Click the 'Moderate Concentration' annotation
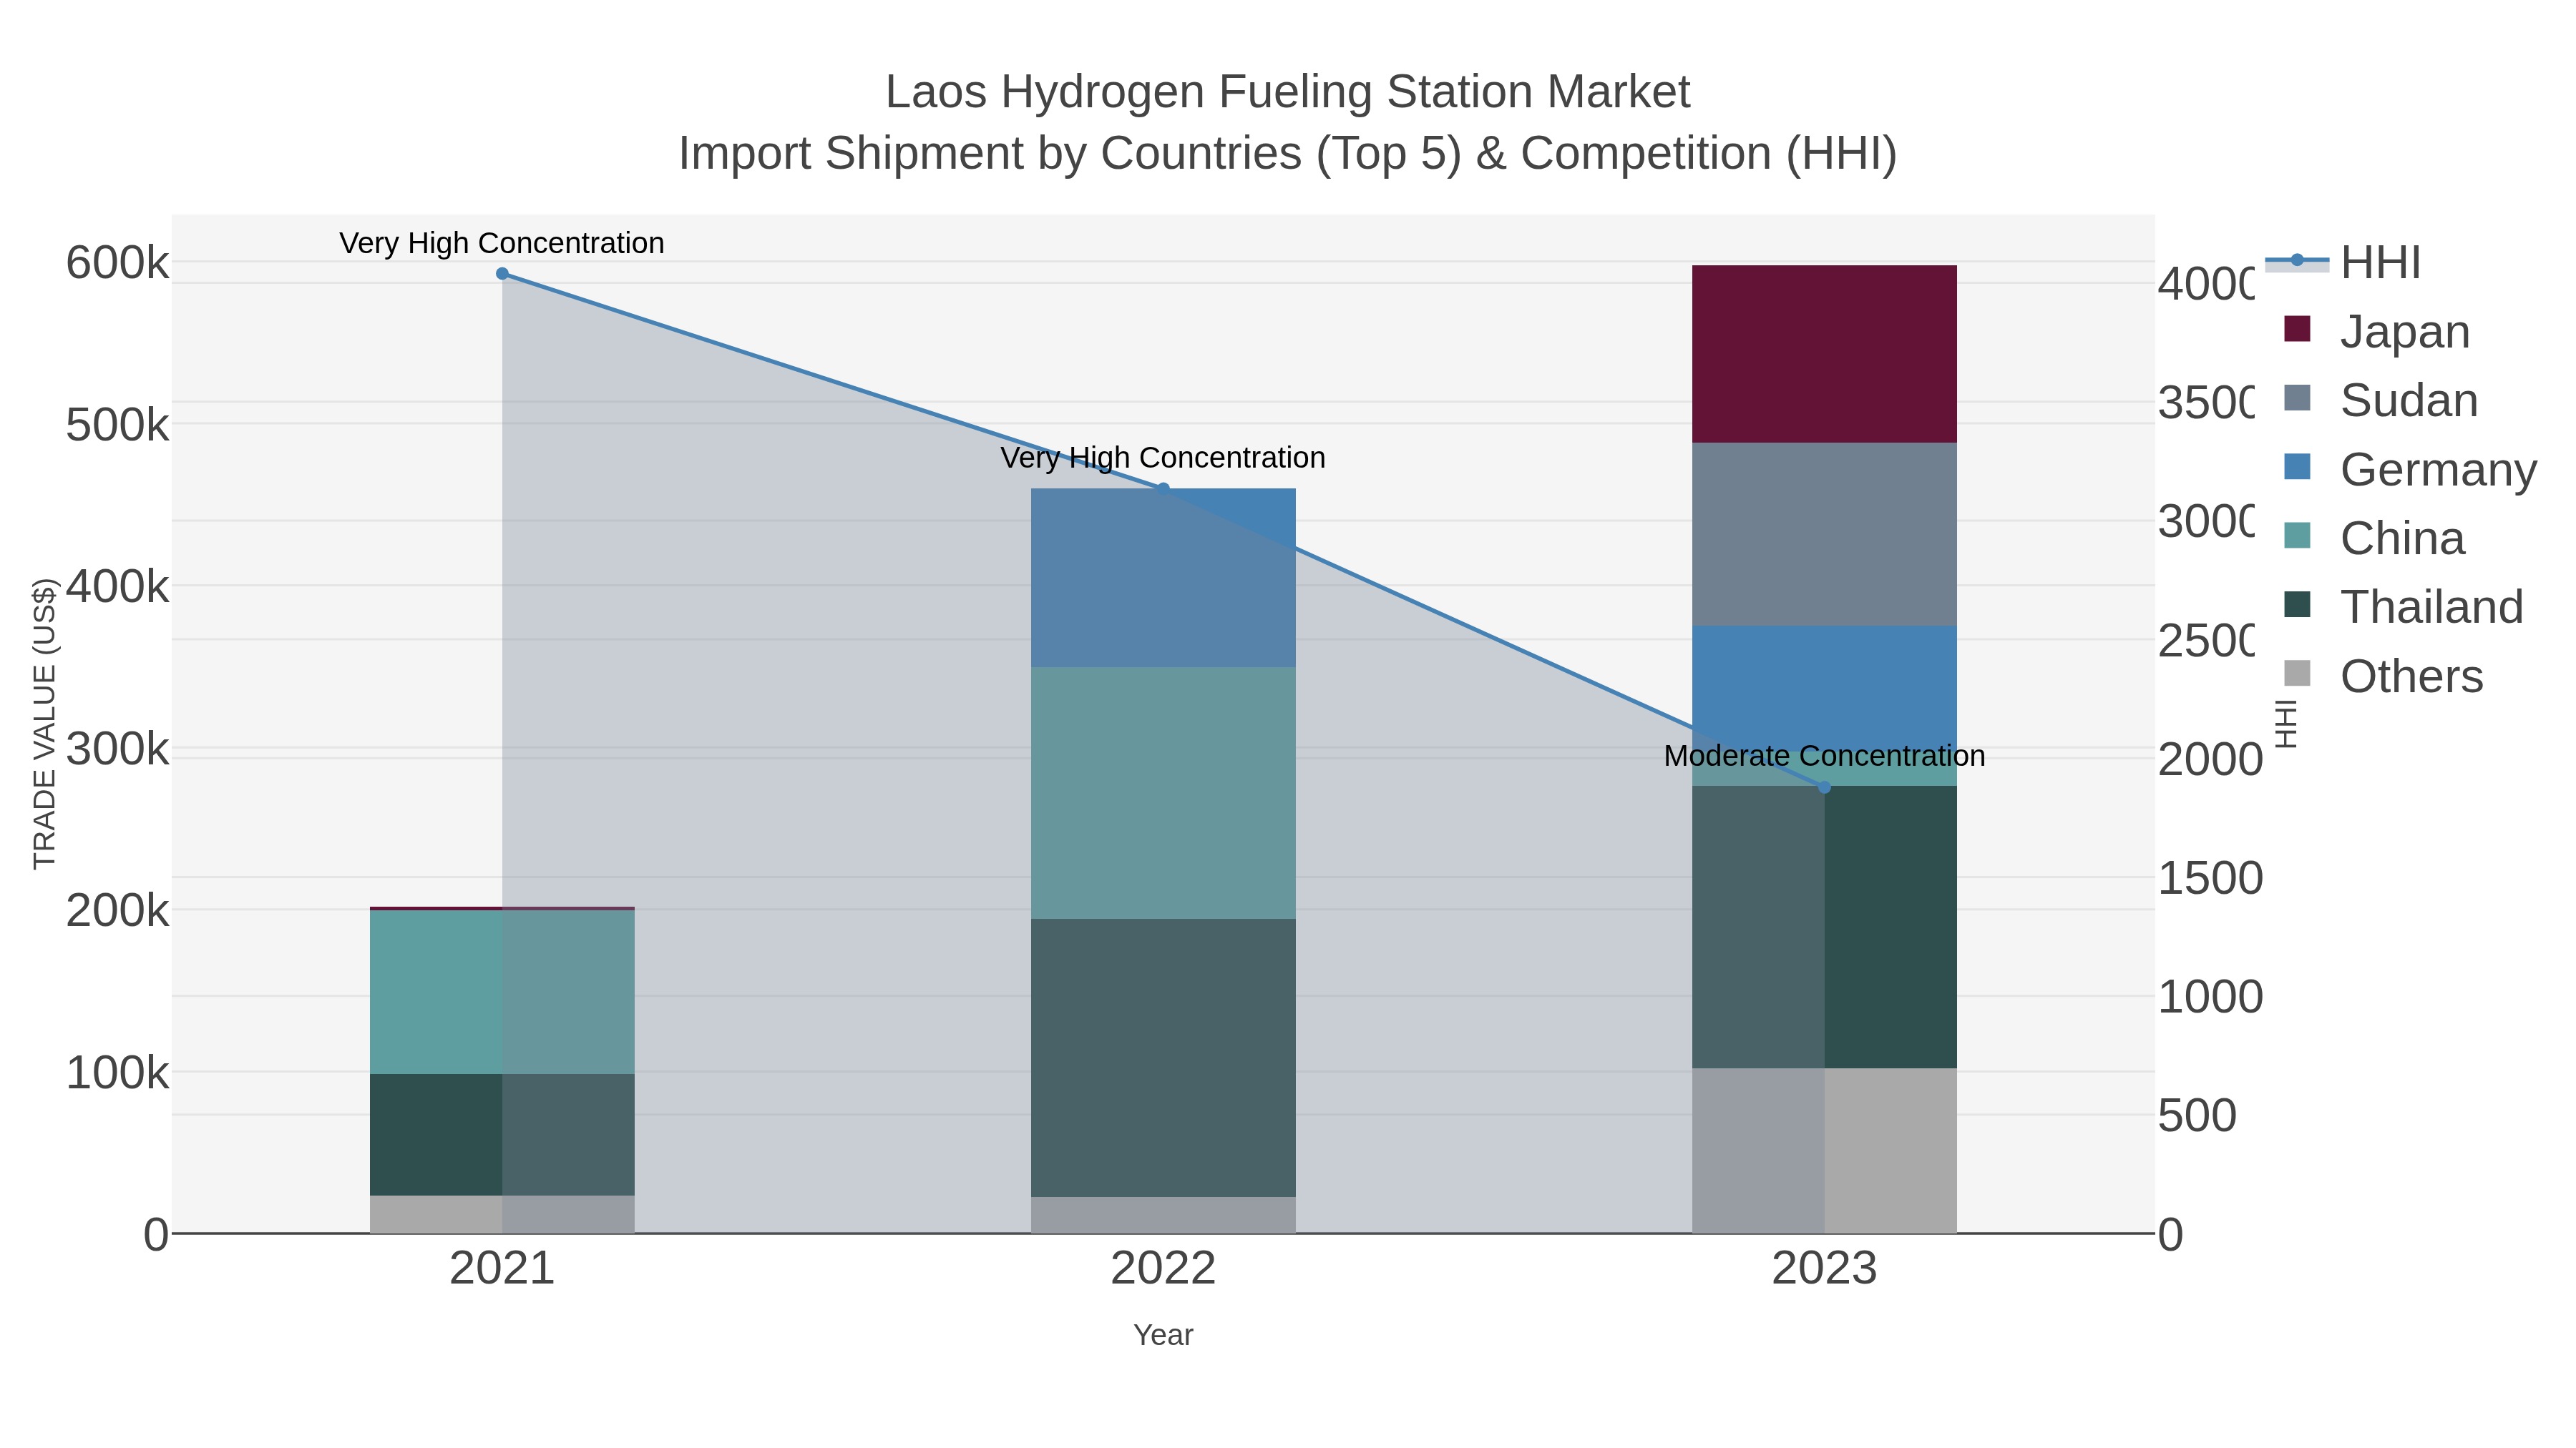 pos(1824,756)
